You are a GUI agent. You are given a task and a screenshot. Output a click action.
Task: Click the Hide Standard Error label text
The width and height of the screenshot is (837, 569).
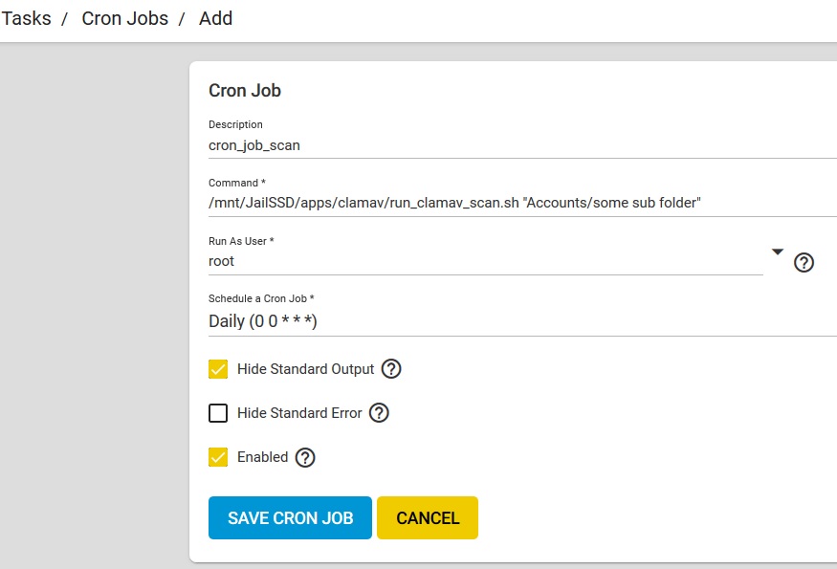(299, 412)
